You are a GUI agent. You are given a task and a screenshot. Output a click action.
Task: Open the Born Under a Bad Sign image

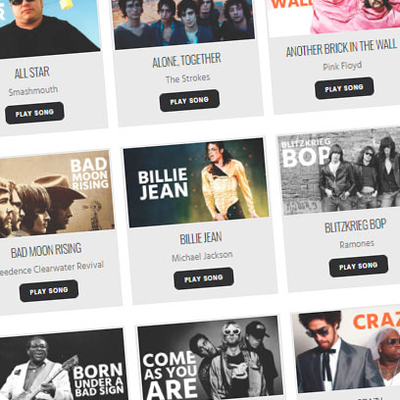[x=63, y=366]
